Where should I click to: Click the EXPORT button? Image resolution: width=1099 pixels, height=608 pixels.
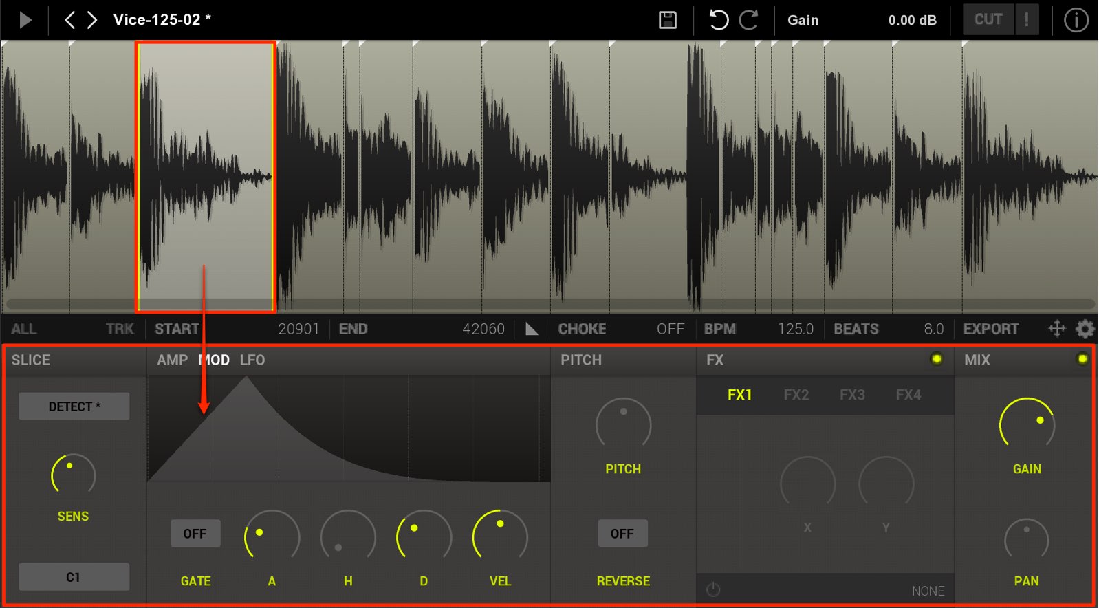[991, 329]
